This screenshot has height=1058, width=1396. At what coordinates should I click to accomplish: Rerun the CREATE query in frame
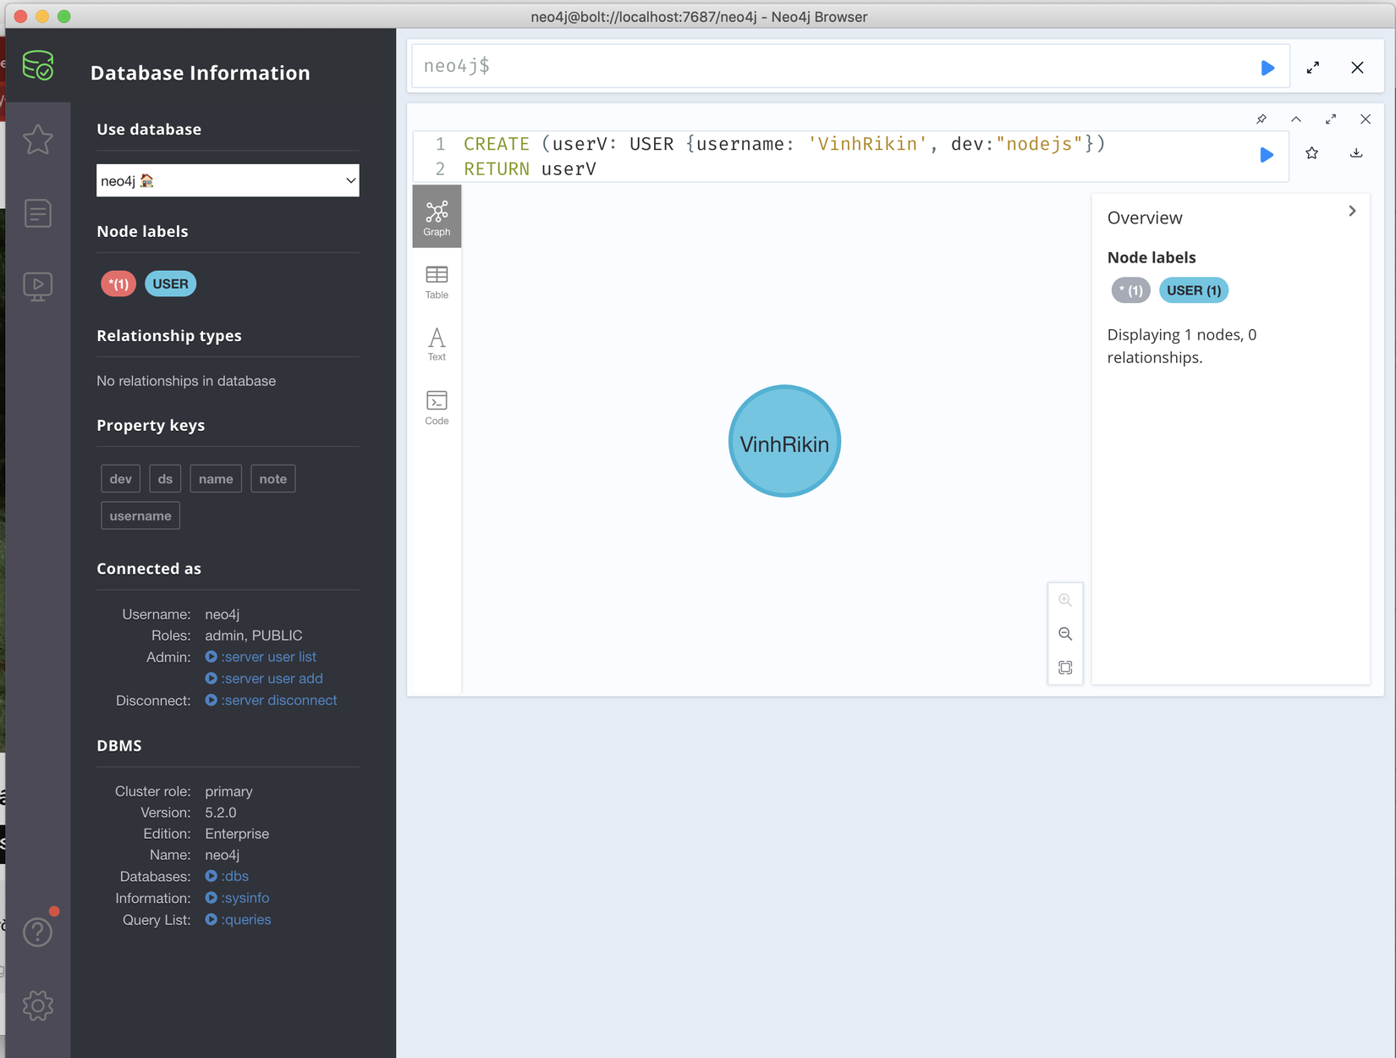(x=1267, y=155)
